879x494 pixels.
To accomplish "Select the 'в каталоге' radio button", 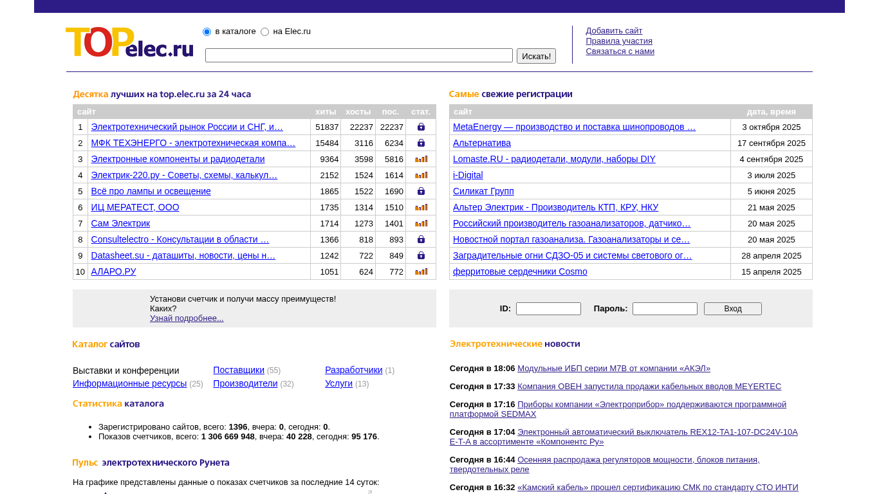I will tap(207, 32).
